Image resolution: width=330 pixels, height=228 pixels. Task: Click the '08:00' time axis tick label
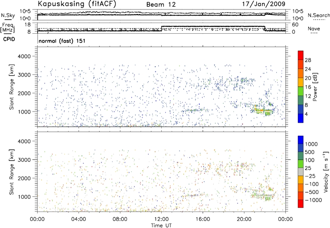pyautogui.click(x=120, y=219)
